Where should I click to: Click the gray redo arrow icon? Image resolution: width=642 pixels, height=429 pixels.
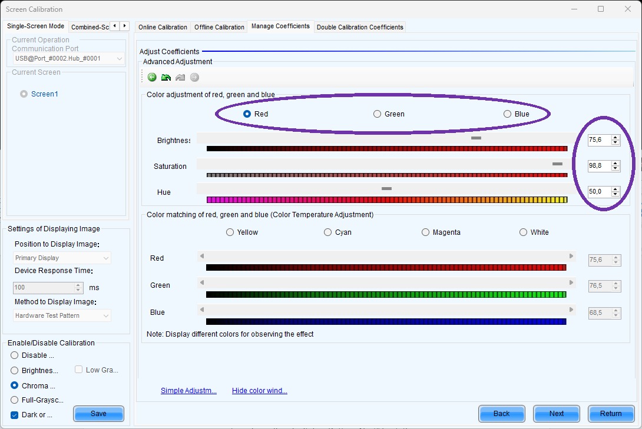click(180, 77)
